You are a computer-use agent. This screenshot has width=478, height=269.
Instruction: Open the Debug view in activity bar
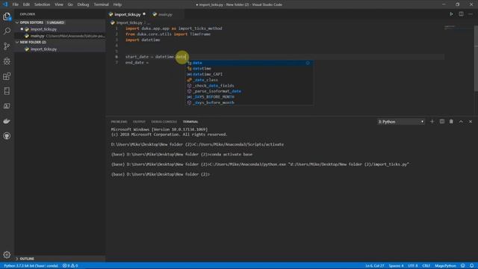point(7,61)
